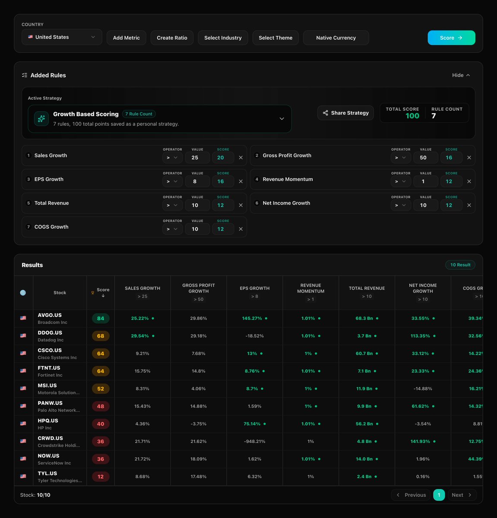Open Gross Profit Growth operator dropdown

pos(401,158)
